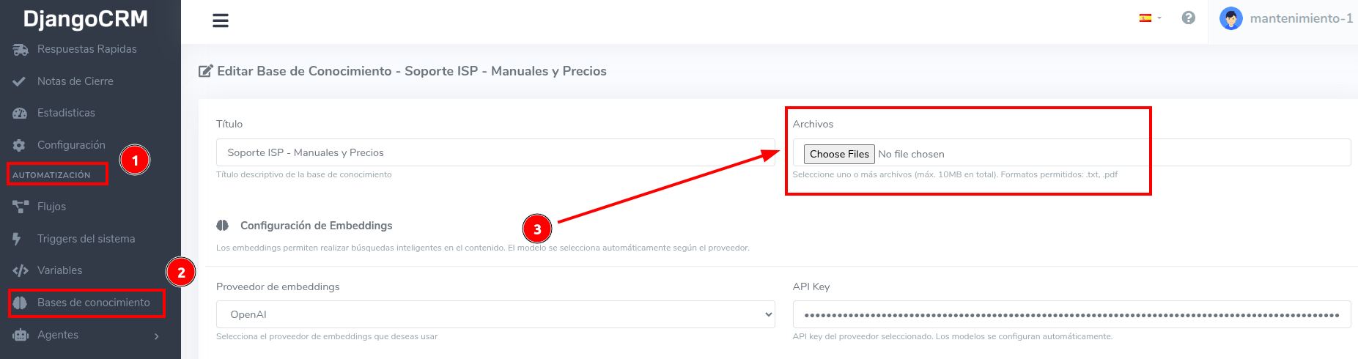The height and width of the screenshot is (359, 1358).
Task: Click the Triggers del sistema bolt icon
Action: (18, 239)
